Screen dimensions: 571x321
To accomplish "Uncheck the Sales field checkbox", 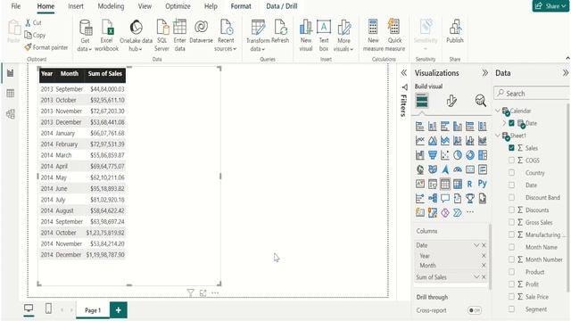I will click(511, 148).
